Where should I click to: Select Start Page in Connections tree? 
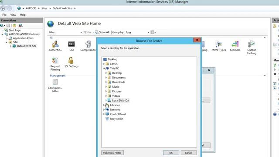pyautogui.click(x=14, y=30)
